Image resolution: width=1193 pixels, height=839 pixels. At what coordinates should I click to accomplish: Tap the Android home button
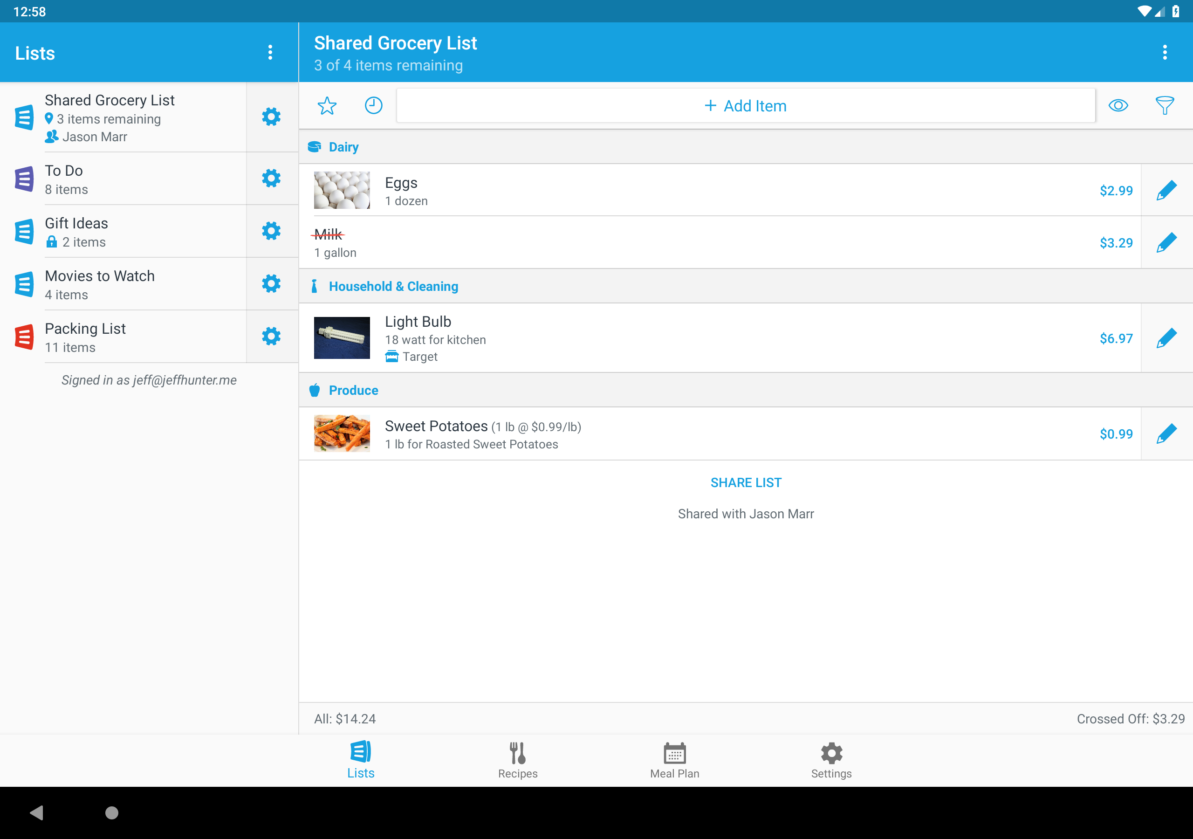[112, 812]
